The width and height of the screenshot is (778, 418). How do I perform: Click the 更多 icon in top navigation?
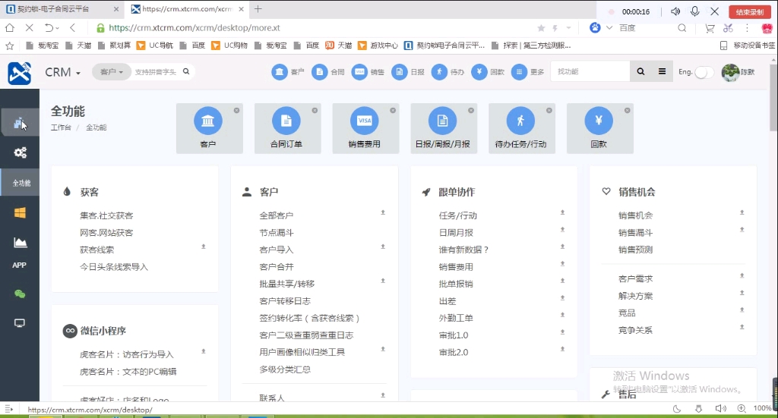pyautogui.click(x=519, y=72)
